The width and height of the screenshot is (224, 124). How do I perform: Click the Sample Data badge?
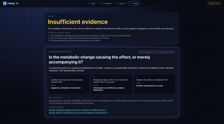(x=214, y=3)
